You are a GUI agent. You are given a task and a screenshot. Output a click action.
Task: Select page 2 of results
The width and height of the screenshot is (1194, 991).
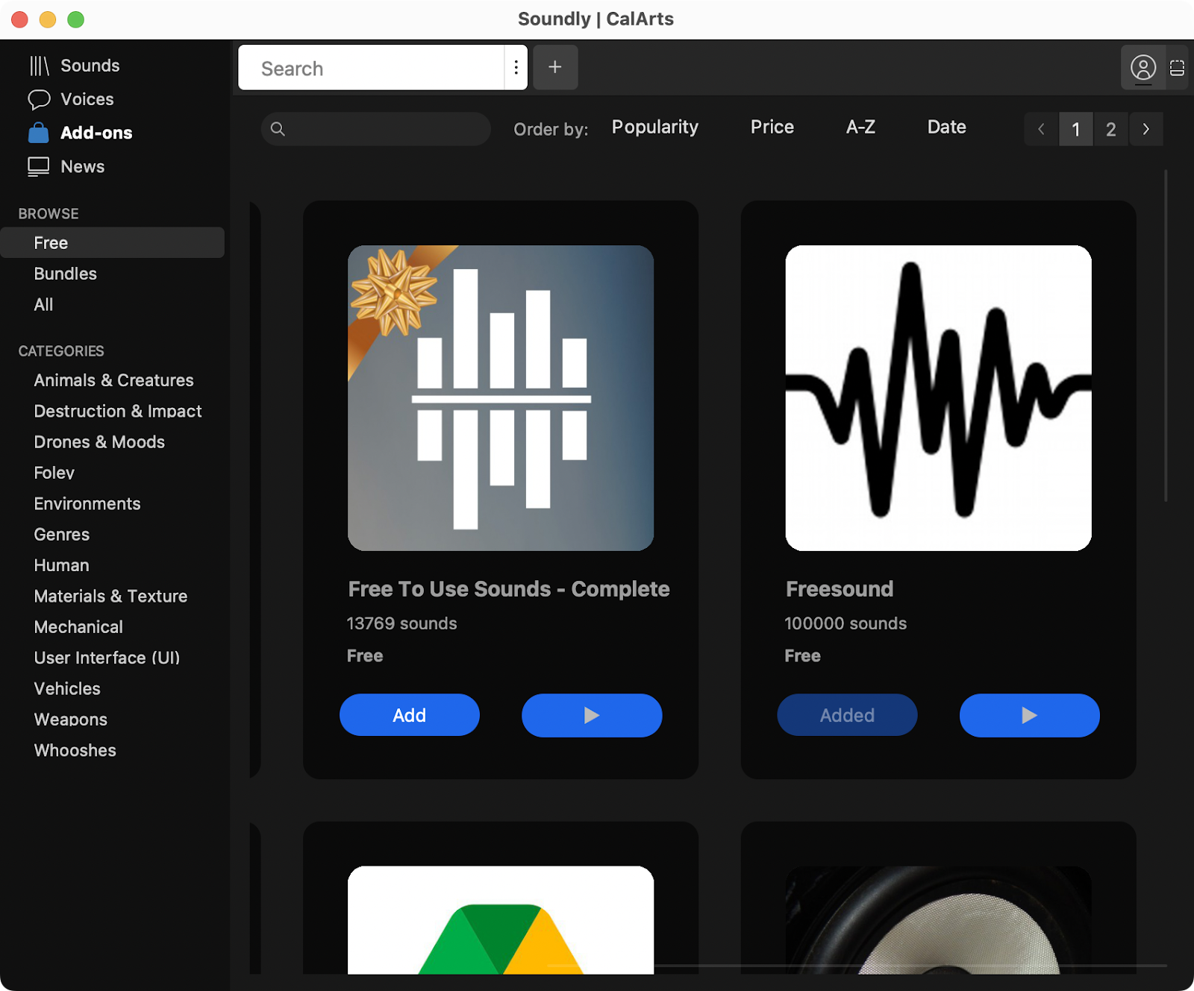(1111, 129)
